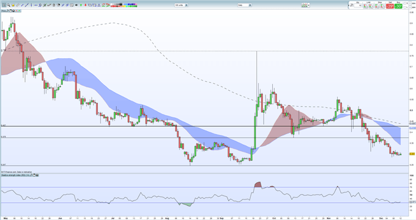Image resolution: width=416 pixels, height=220 pixels.
Task: Select the magnifying glass zoom tool
Action: (9, 5)
